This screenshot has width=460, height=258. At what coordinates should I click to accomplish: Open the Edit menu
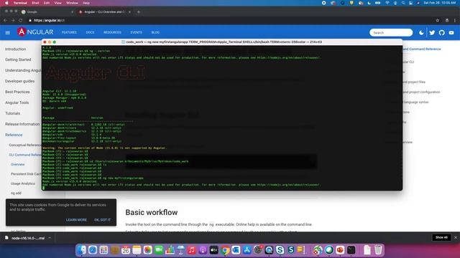click(47, 3)
